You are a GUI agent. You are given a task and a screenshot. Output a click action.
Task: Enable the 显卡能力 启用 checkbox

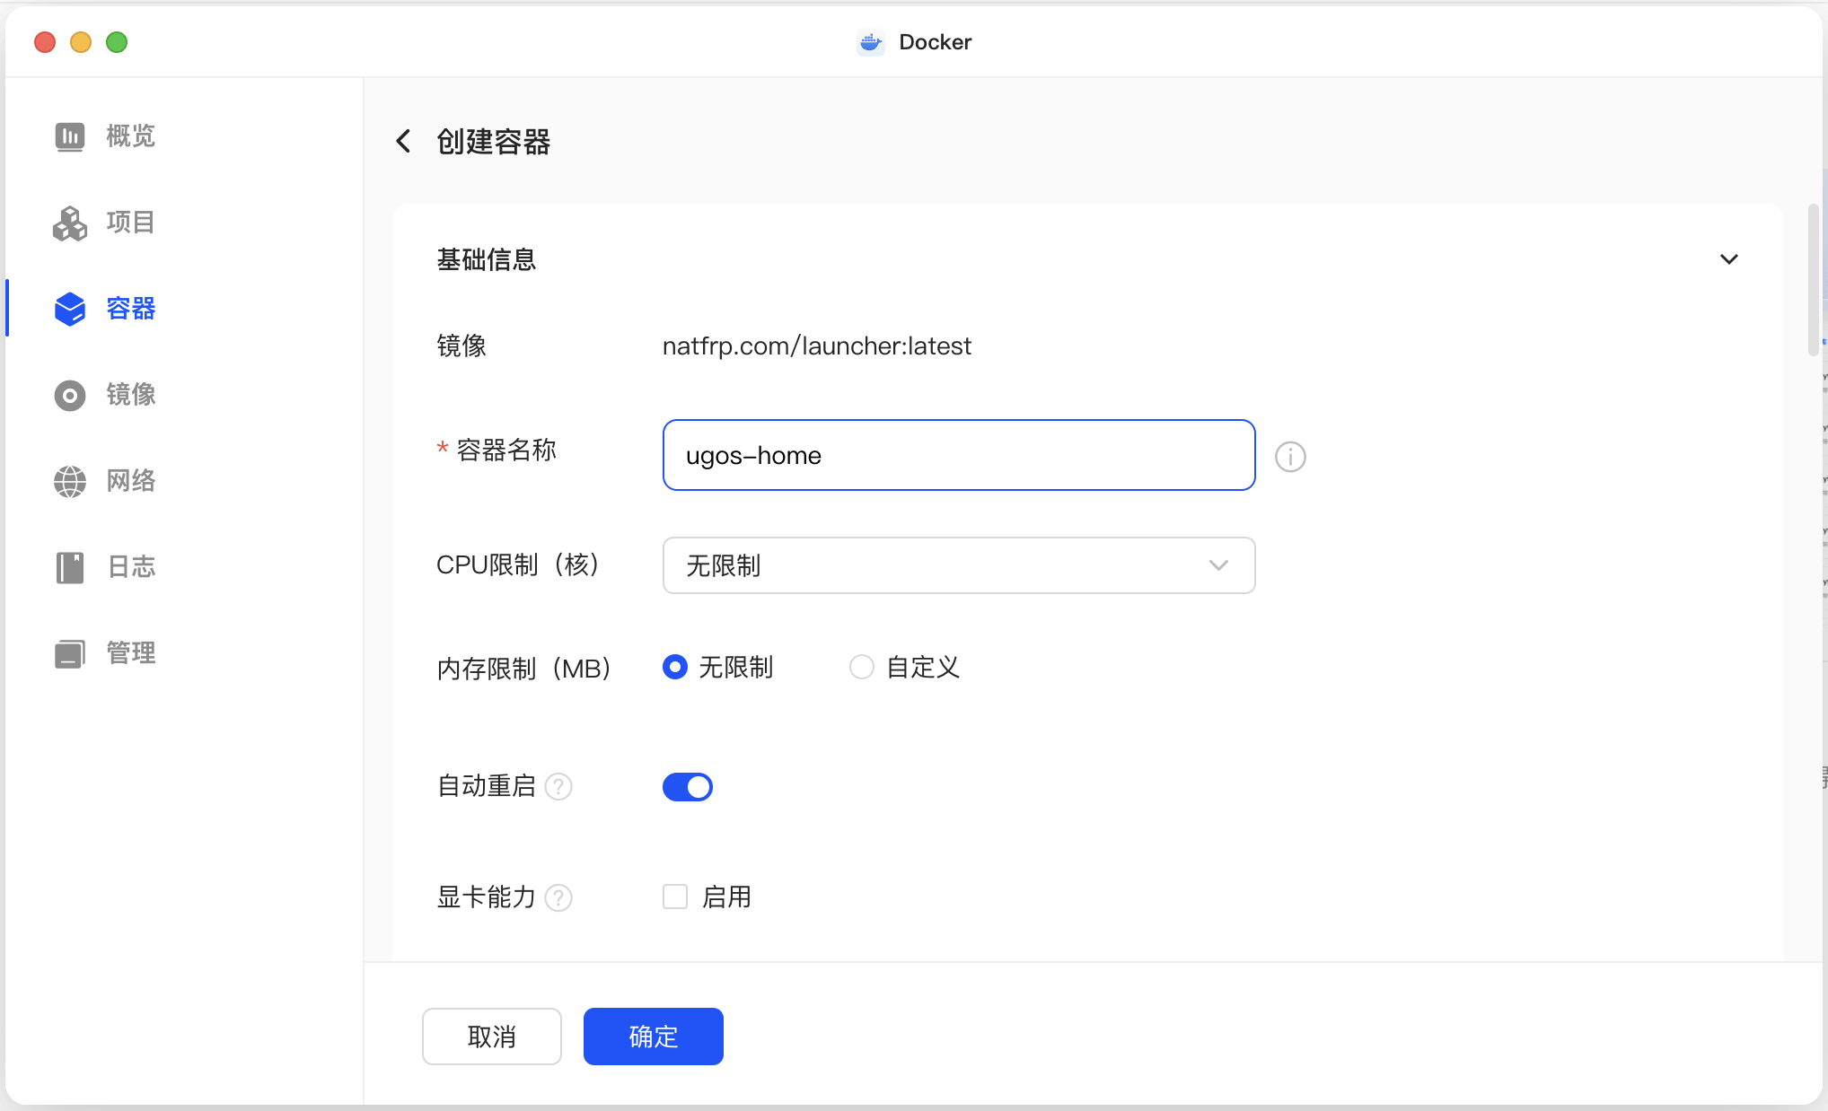point(675,897)
